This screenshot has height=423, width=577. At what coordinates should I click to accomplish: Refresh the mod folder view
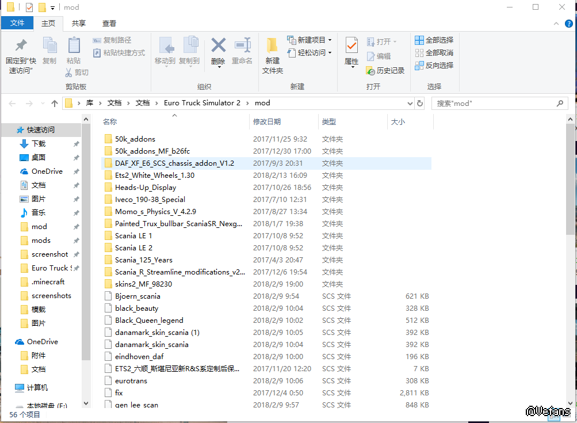tap(420, 104)
